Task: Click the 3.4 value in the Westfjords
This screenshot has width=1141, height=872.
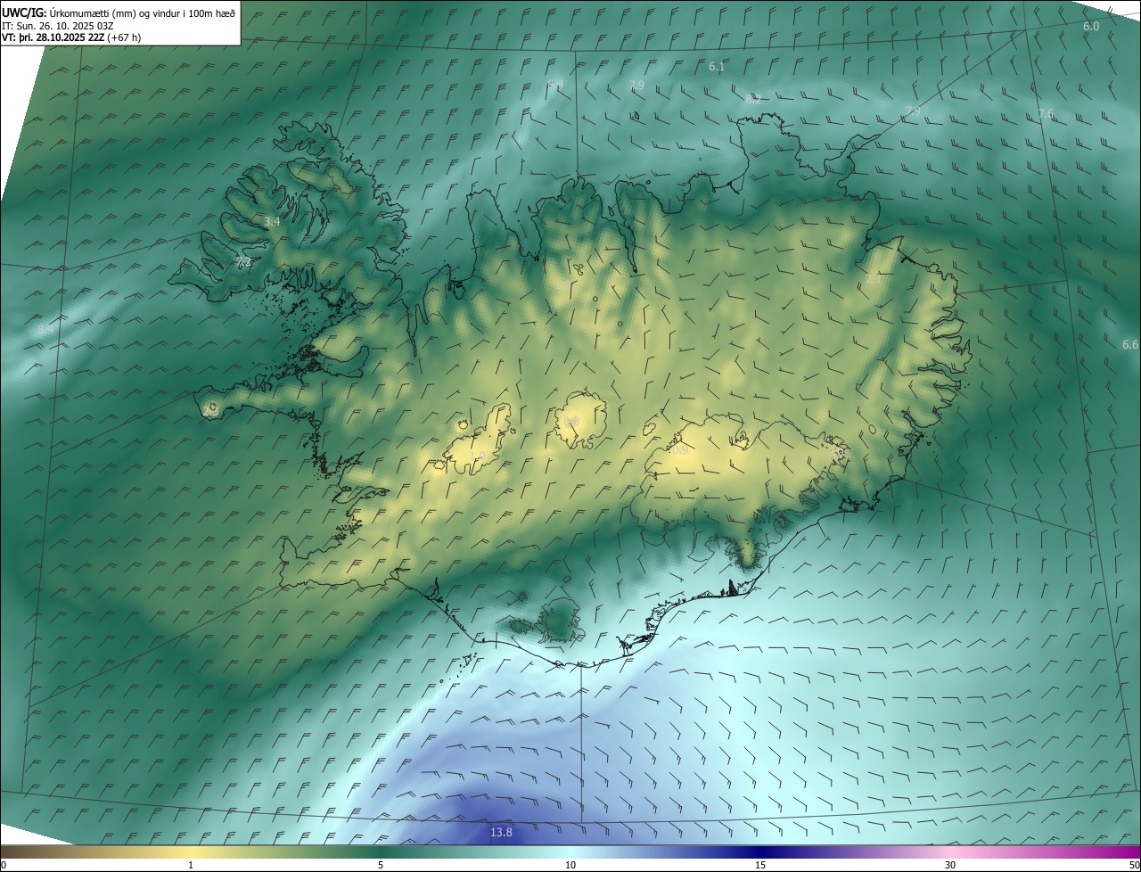Action: [272, 221]
